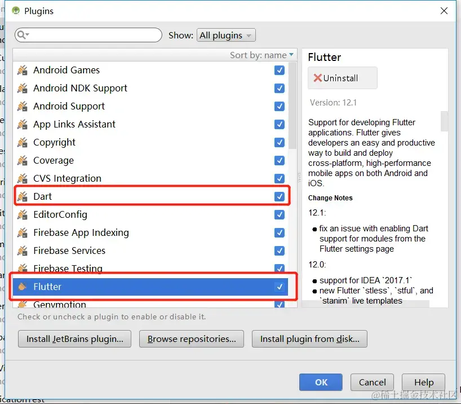Click the Android NDK Support plugin icon
The width and height of the screenshot is (461, 404).
tap(23, 89)
